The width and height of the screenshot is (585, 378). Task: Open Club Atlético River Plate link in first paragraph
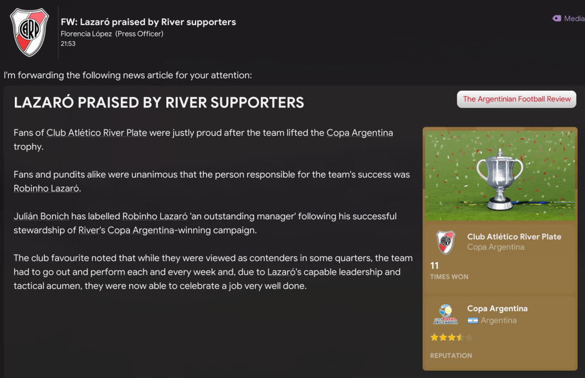(x=97, y=132)
